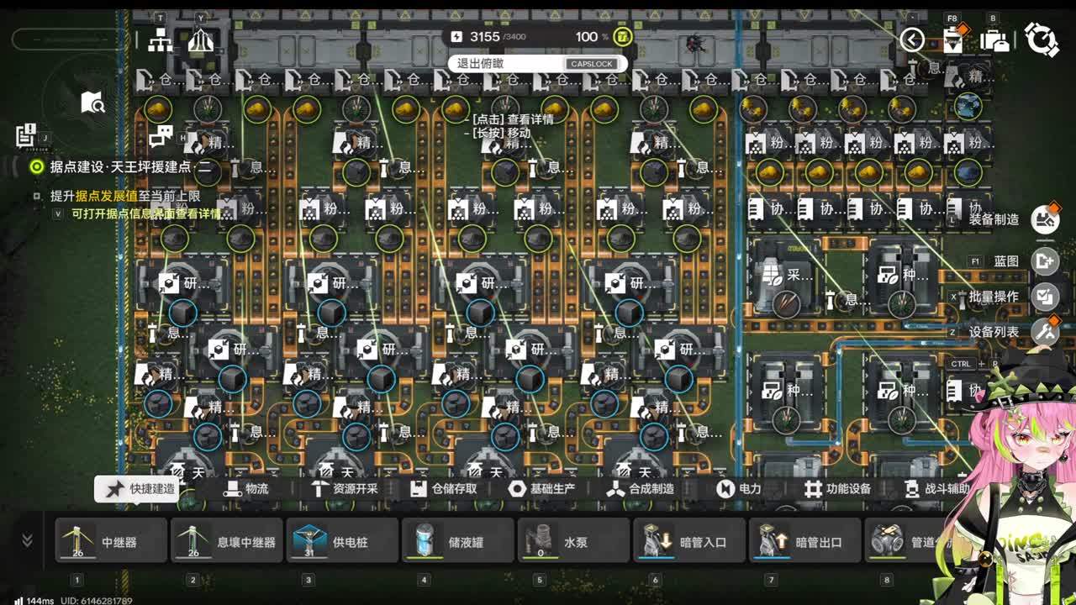This screenshot has height=605, width=1076.
Task: Expand the bottom build bar chevron
Action: pyautogui.click(x=27, y=540)
